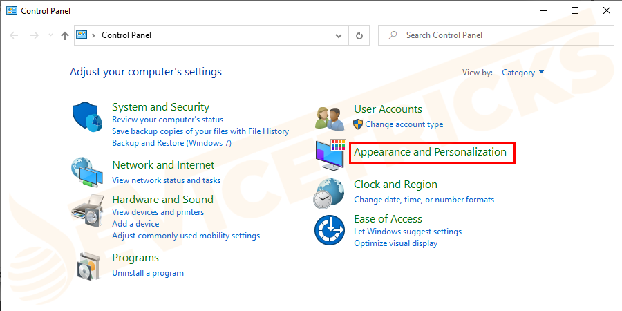Click the forward navigation arrow
This screenshot has height=311, width=622.
35,35
